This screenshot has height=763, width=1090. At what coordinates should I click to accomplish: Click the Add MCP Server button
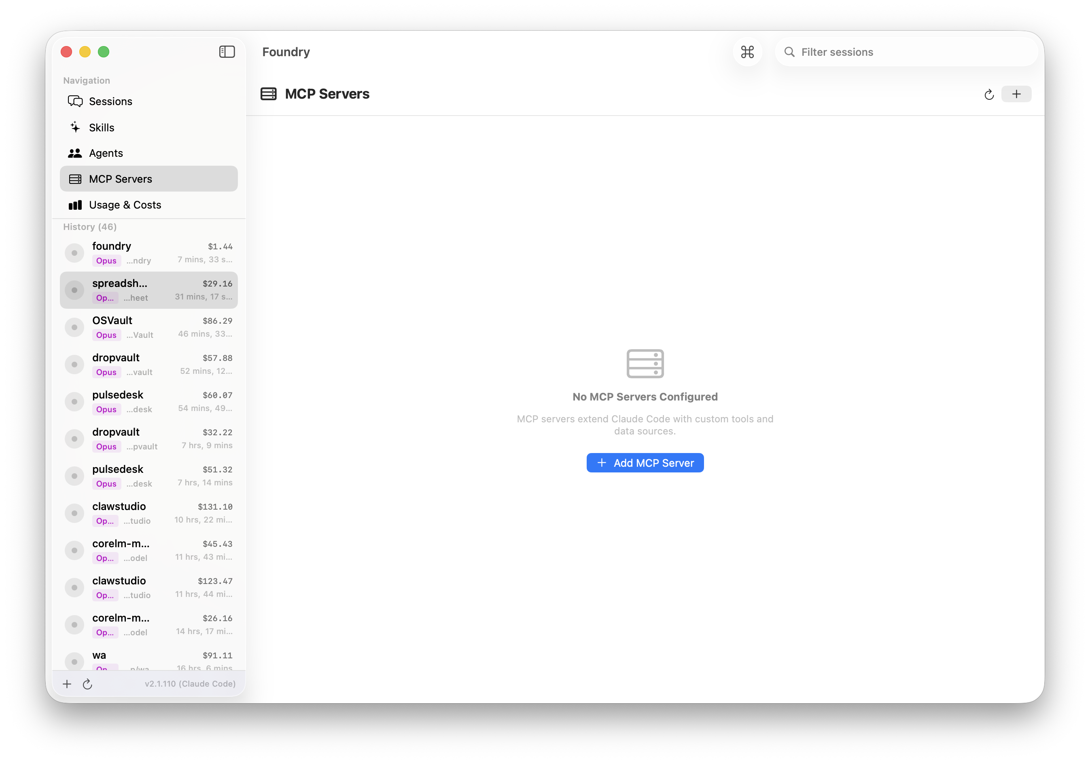(x=645, y=462)
